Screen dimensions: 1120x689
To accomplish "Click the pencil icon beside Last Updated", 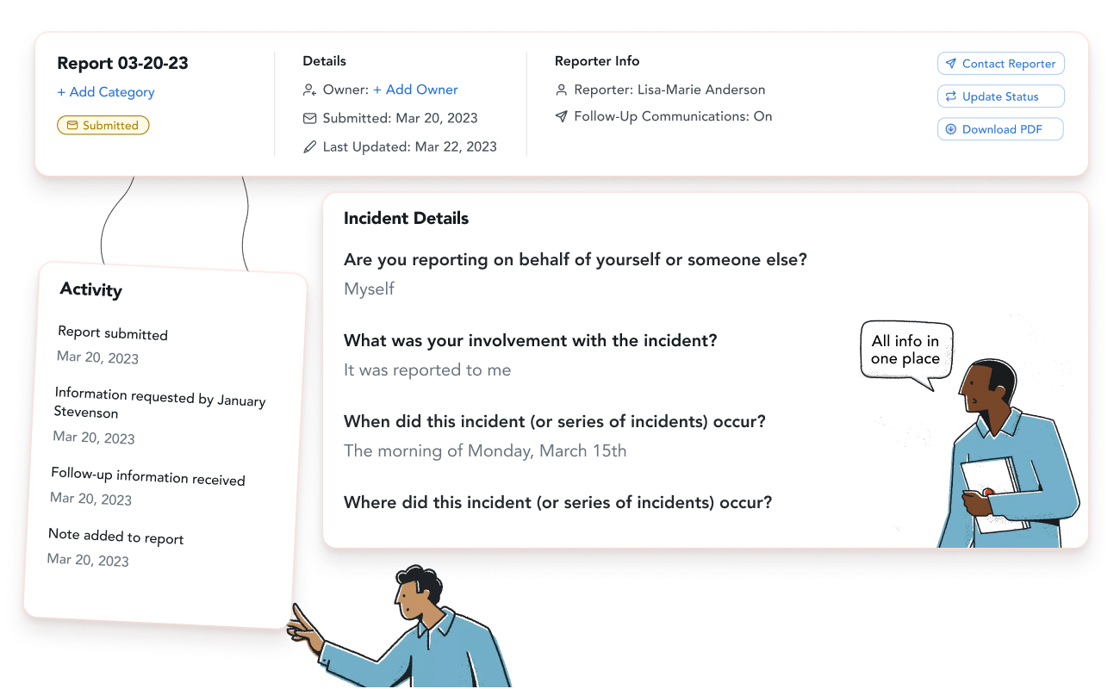I will (x=310, y=146).
